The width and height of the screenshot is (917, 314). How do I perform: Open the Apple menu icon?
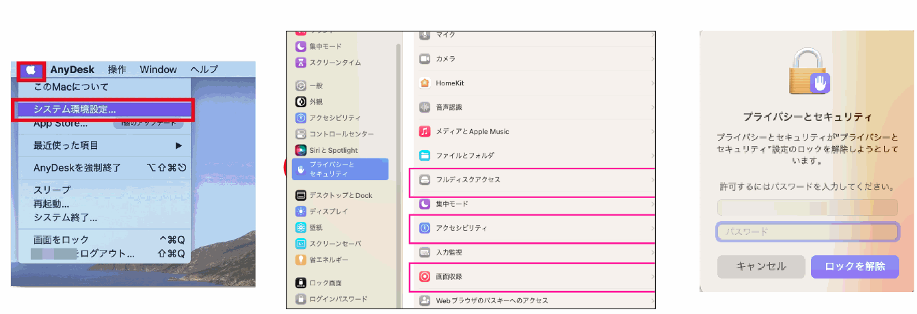click(x=31, y=70)
